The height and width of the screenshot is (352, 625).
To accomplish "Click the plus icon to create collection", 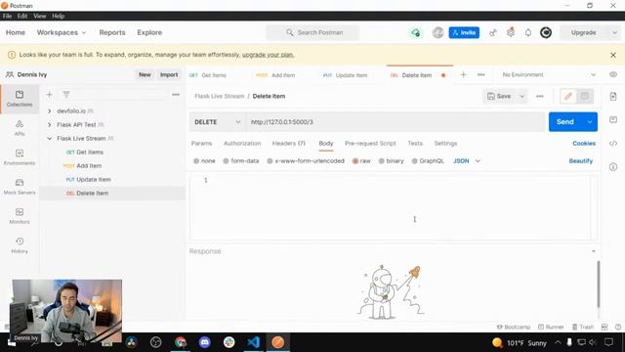I will (50, 95).
